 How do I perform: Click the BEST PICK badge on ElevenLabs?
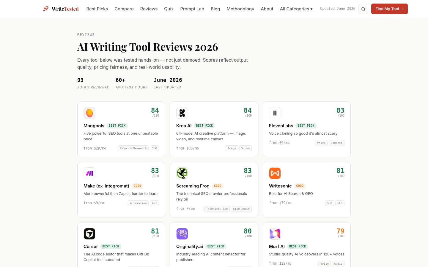[x=306, y=126]
